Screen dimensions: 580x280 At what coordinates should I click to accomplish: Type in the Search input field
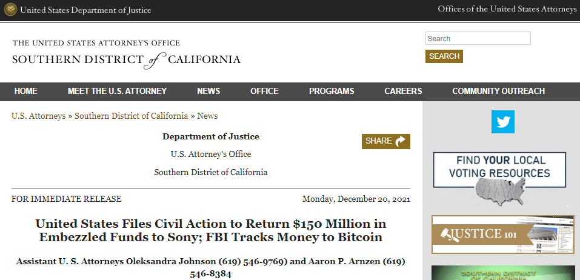[478, 39]
